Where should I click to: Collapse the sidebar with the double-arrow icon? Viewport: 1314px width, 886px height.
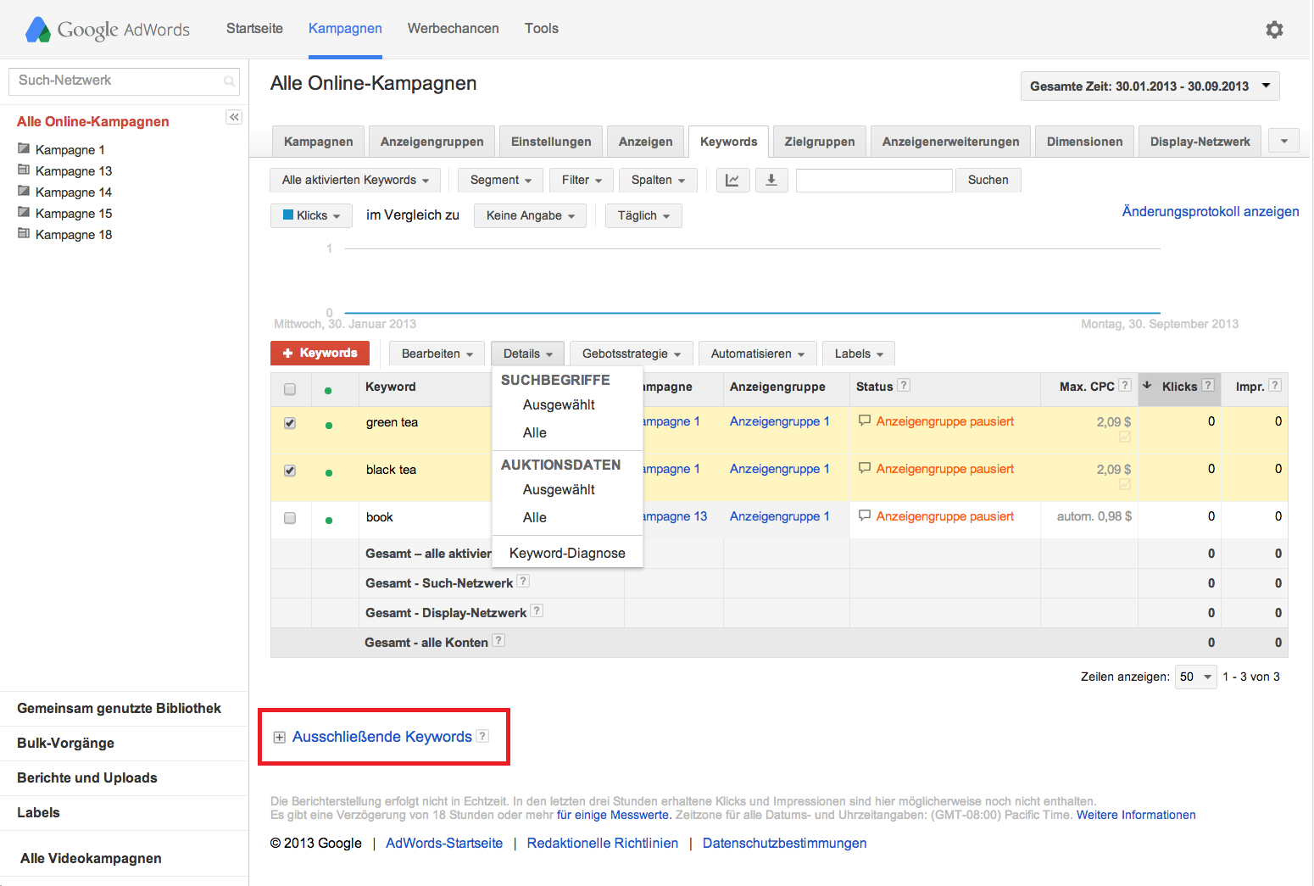(x=234, y=117)
